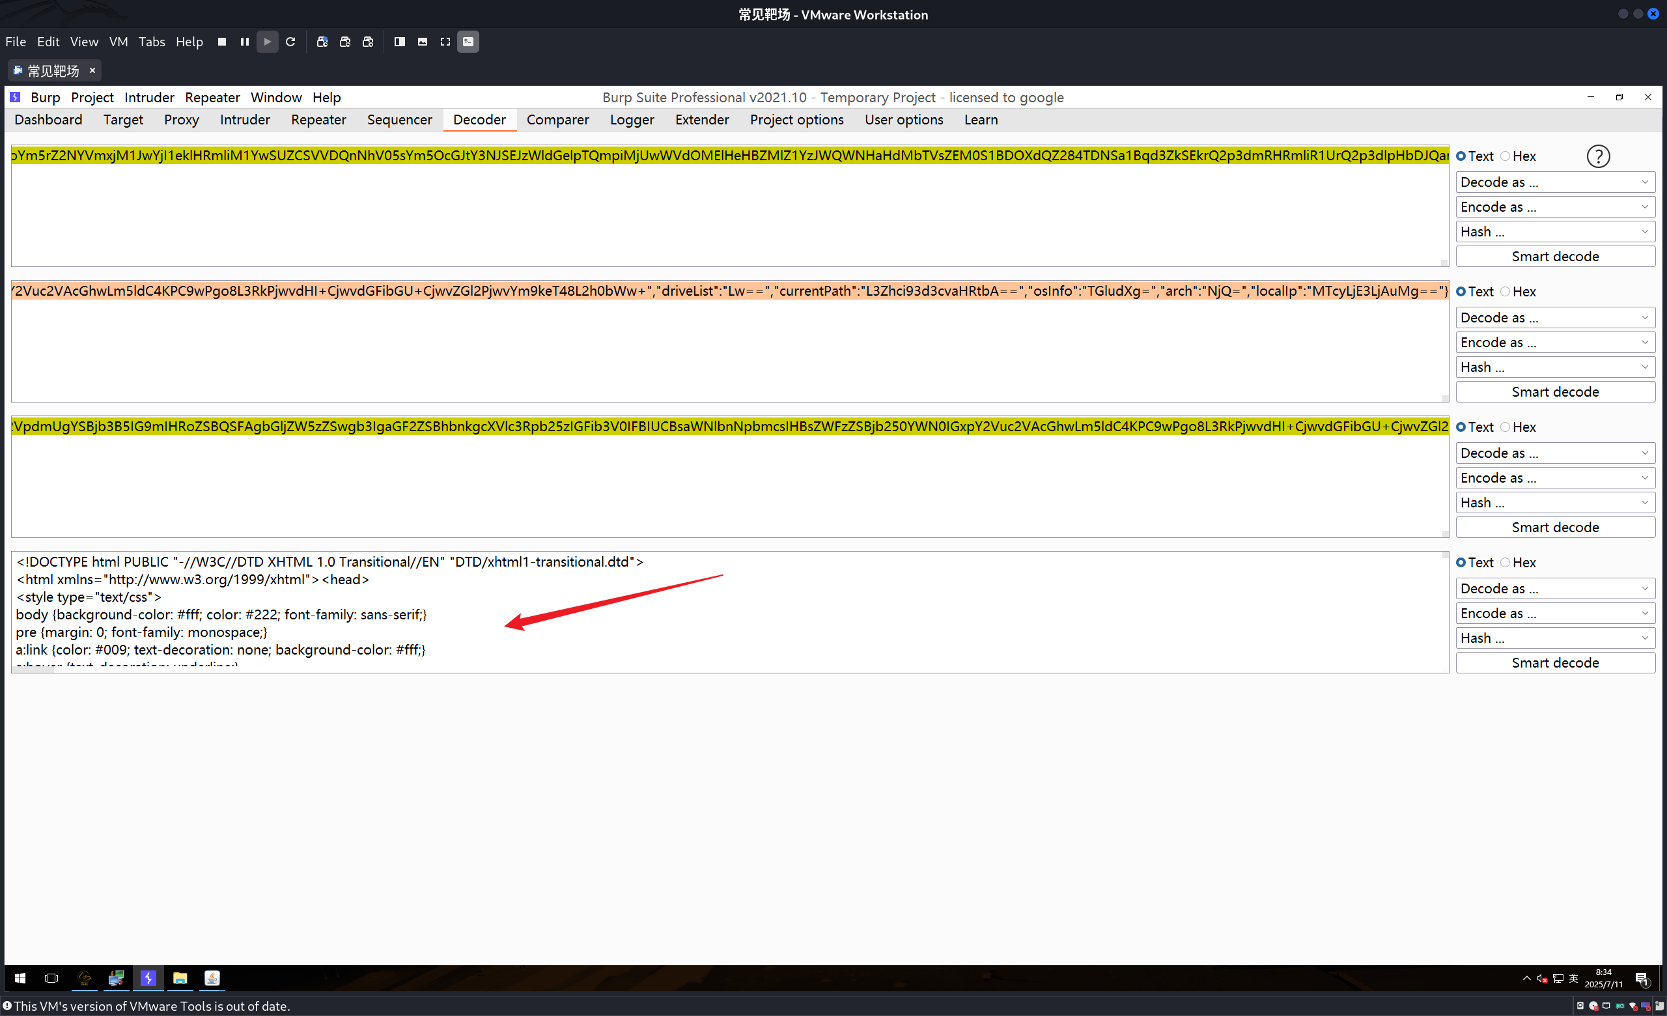Open first panel's 'Decode as ...' dropdown
The width and height of the screenshot is (1667, 1016).
[x=1555, y=182]
